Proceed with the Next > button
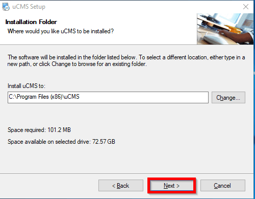The height and width of the screenshot is (199, 255). tap(171, 186)
